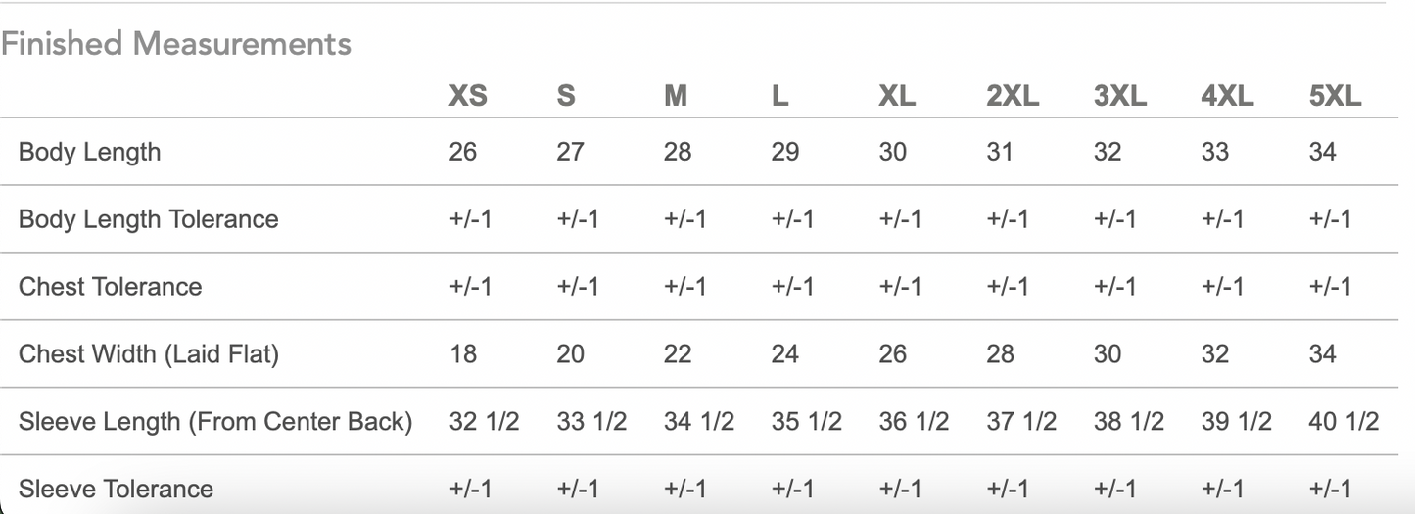Select Sleeve Length (From Center Back) label

click(x=214, y=421)
